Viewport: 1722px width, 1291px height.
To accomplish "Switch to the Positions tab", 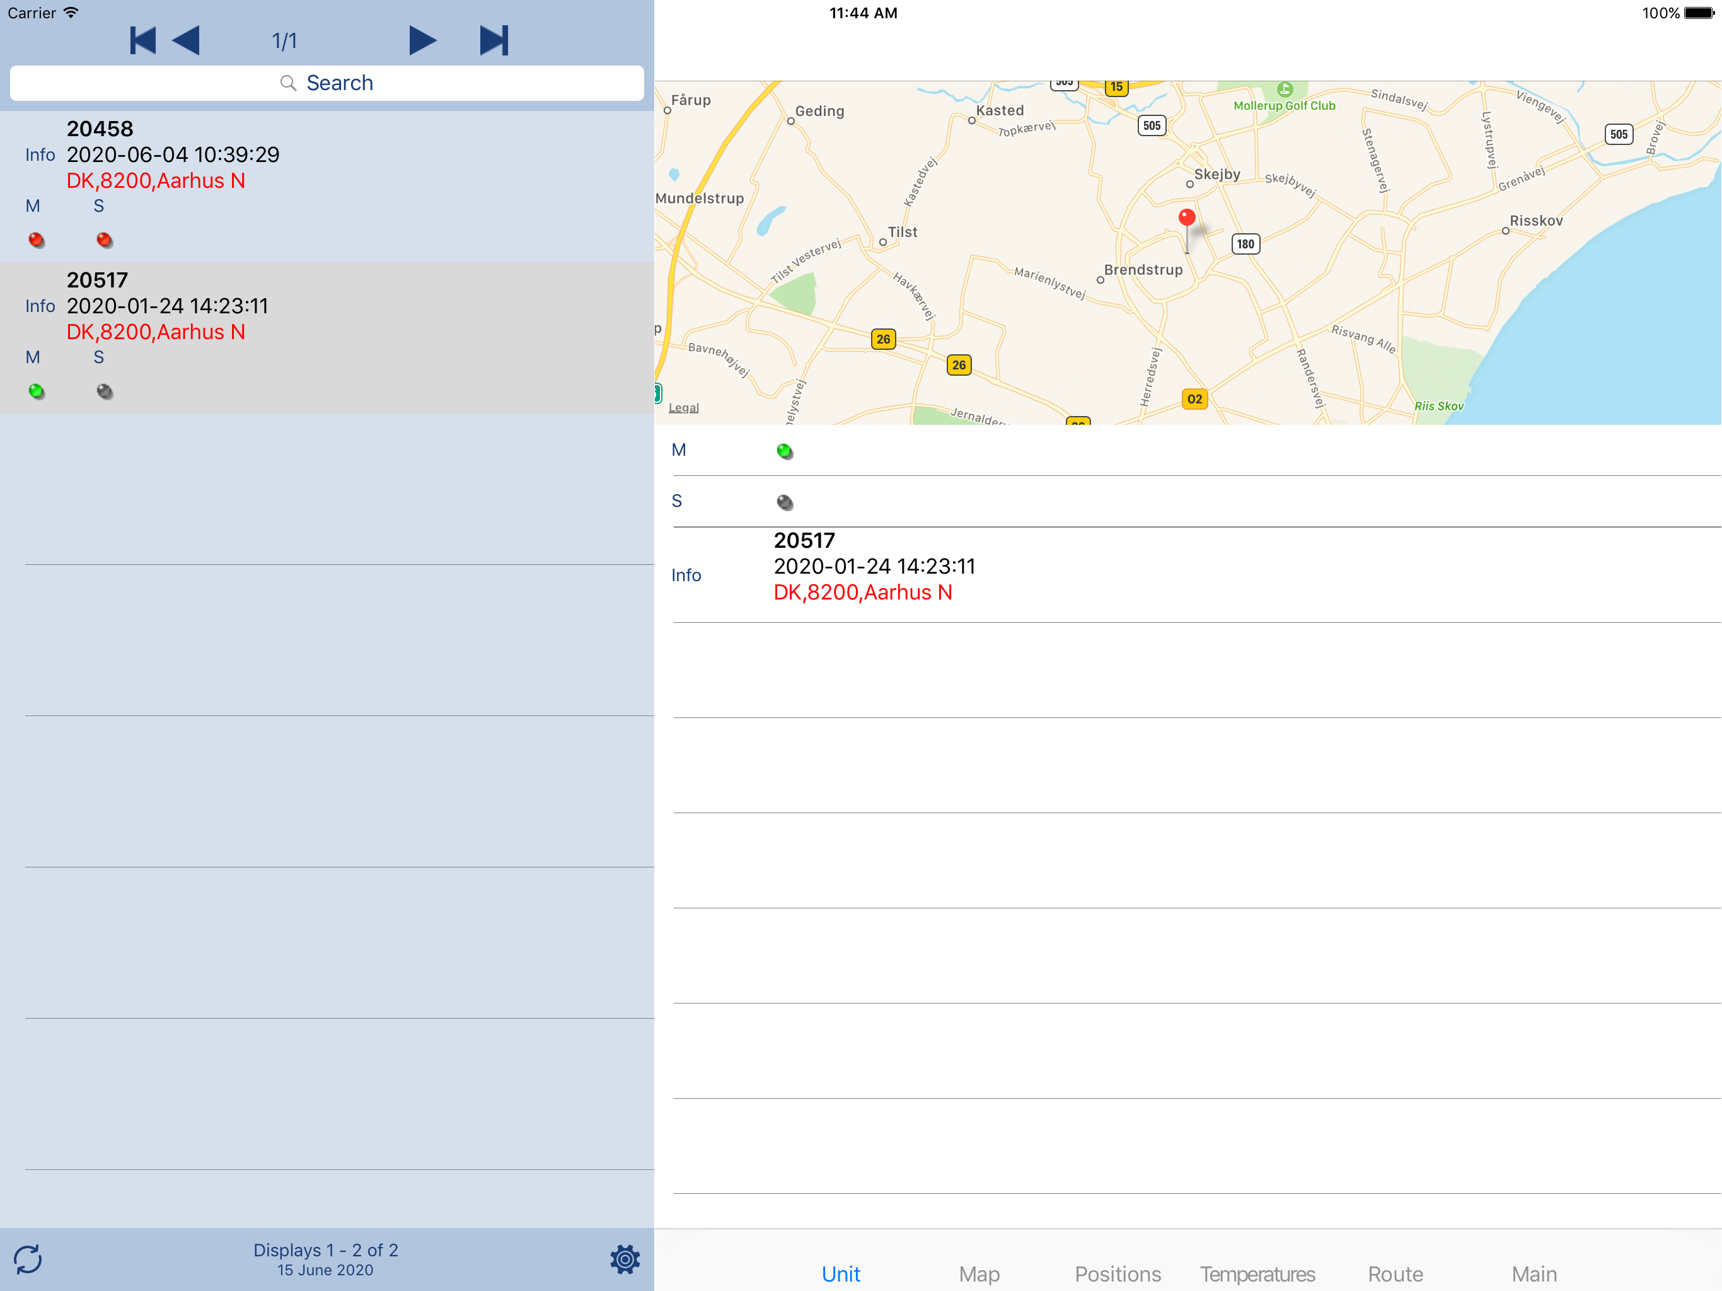I will click(x=1118, y=1274).
